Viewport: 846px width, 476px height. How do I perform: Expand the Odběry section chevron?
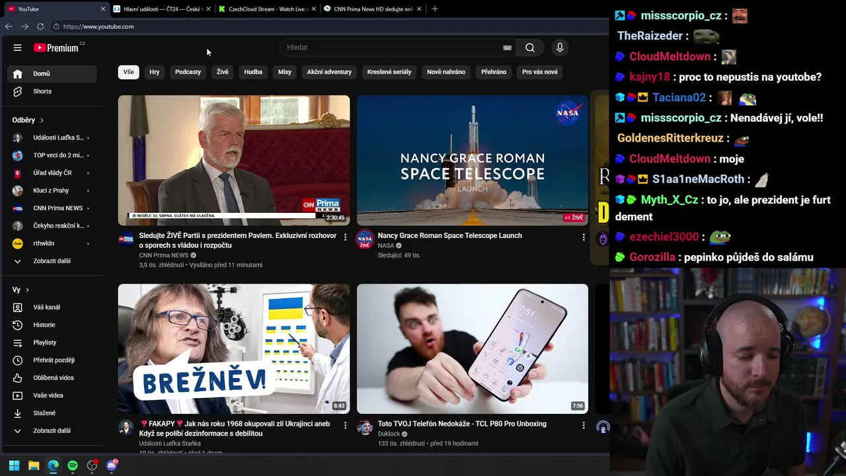(42, 120)
